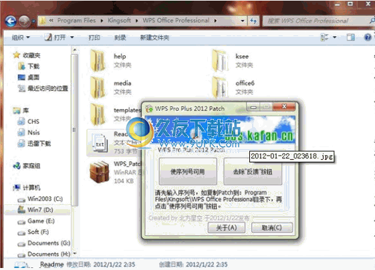Click the CHS library icon

point(21,122)
